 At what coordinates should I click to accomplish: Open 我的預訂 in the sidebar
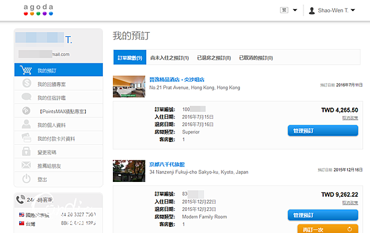[59, 69]
